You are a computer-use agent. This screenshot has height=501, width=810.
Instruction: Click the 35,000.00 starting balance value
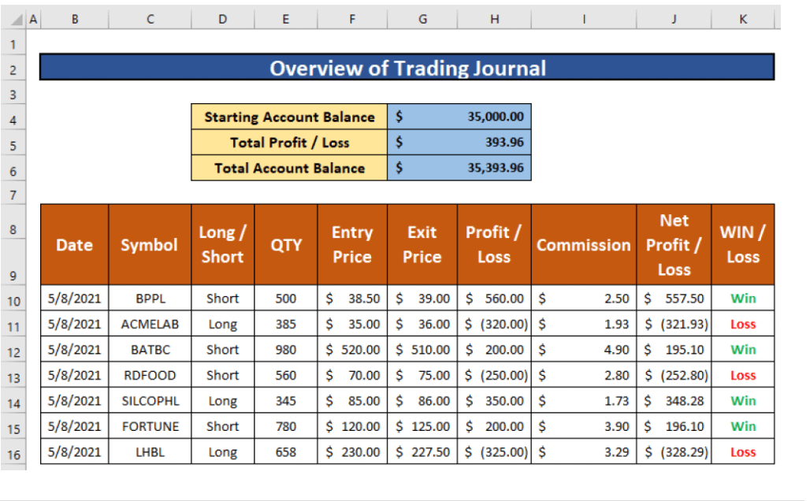coord(459,117)
